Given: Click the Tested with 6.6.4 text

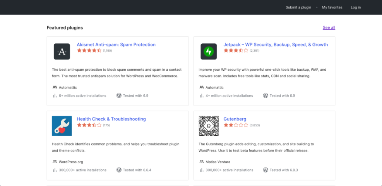Looking at the screenshot, I should pyautogui.click(x=137, y=170).
